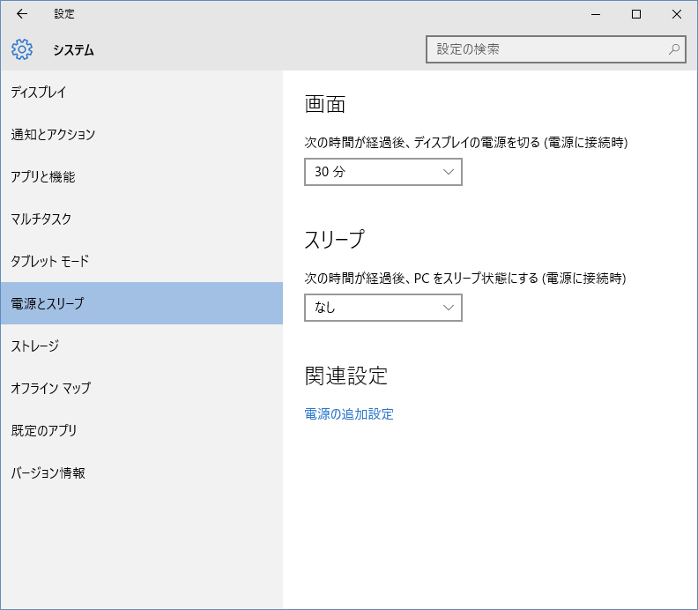Navigate to オフライン マップ
This screenshot has width=698, height=610.
pyautogui.click(x=51, y=389)
